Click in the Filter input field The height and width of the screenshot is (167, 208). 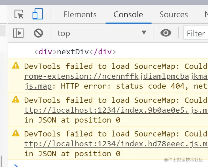point(196,33)
